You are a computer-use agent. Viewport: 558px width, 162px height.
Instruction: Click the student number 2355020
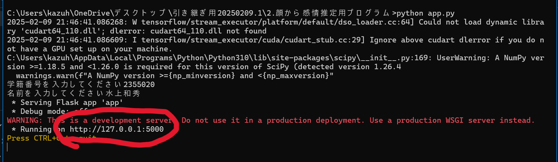pos(139,85)
